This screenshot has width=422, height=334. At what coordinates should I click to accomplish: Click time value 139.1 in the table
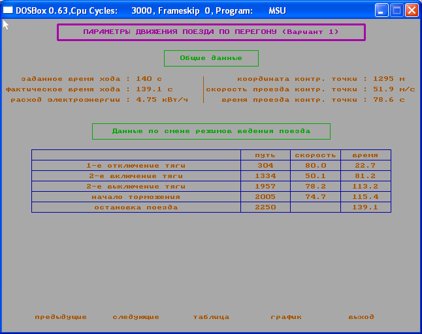365,207
